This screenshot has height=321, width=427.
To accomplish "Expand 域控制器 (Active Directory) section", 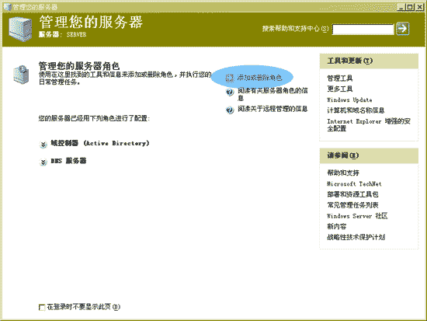I will 43,144.
